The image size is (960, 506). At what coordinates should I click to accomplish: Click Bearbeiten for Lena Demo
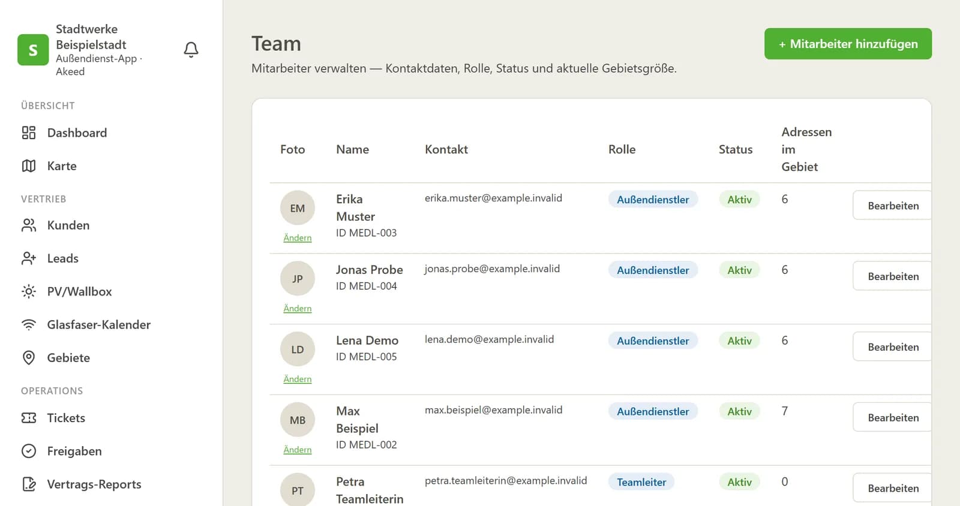[892, 347]
